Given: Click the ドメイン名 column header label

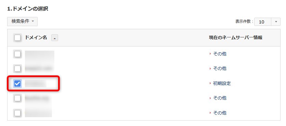Looking at the screenshot, I should pos(36,38).
